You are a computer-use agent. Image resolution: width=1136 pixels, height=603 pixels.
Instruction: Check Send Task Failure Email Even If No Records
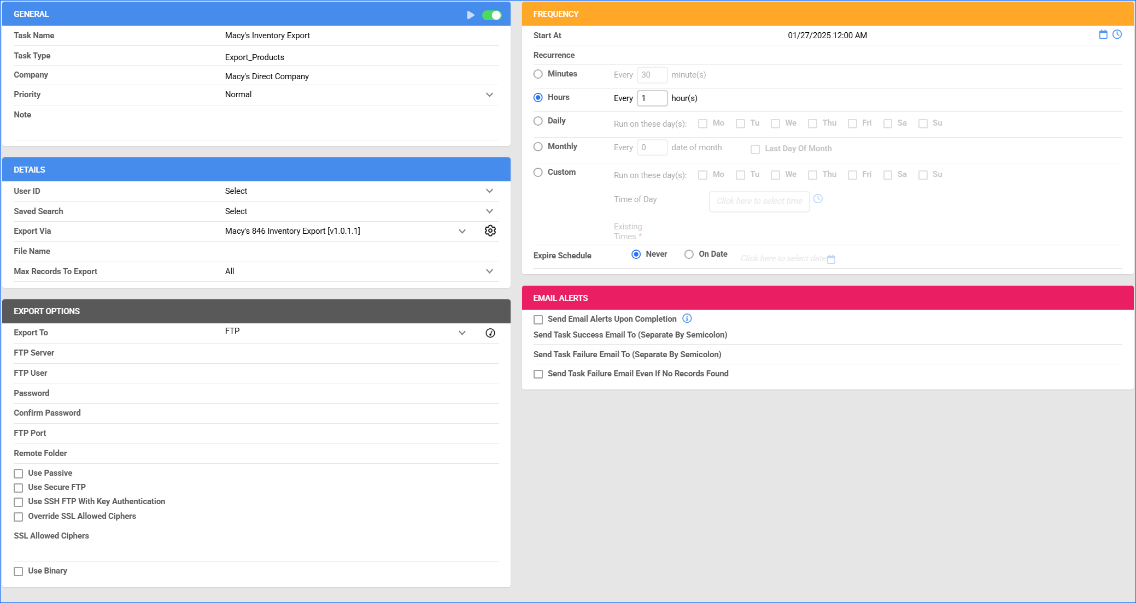[538, 374]
